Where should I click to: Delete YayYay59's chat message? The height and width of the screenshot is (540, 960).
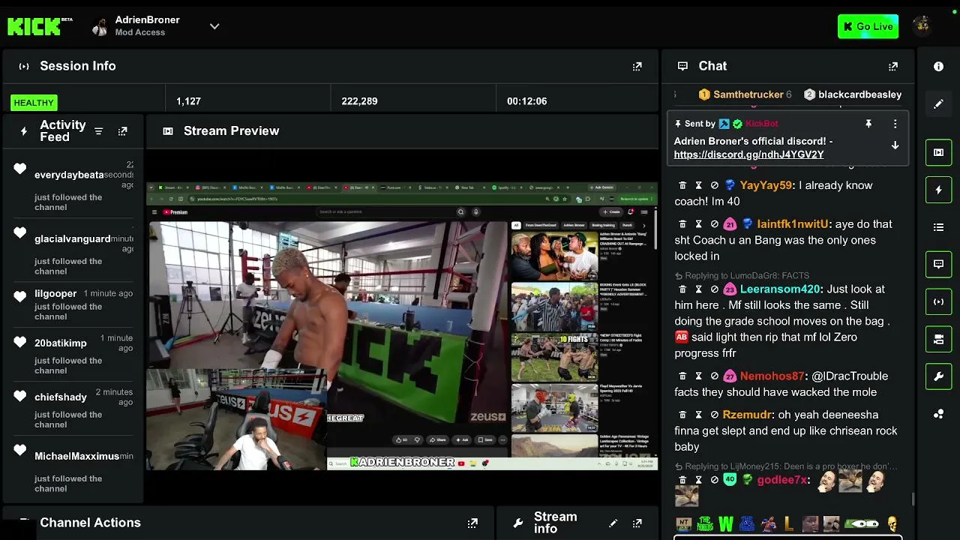tap(682, 185)
